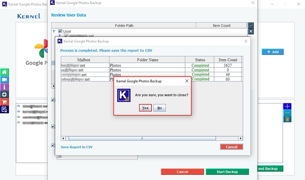Open the Home sidebar icon

[4, 72]
